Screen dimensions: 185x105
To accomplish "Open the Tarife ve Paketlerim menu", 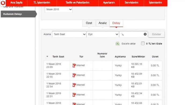I will [77, 3].
